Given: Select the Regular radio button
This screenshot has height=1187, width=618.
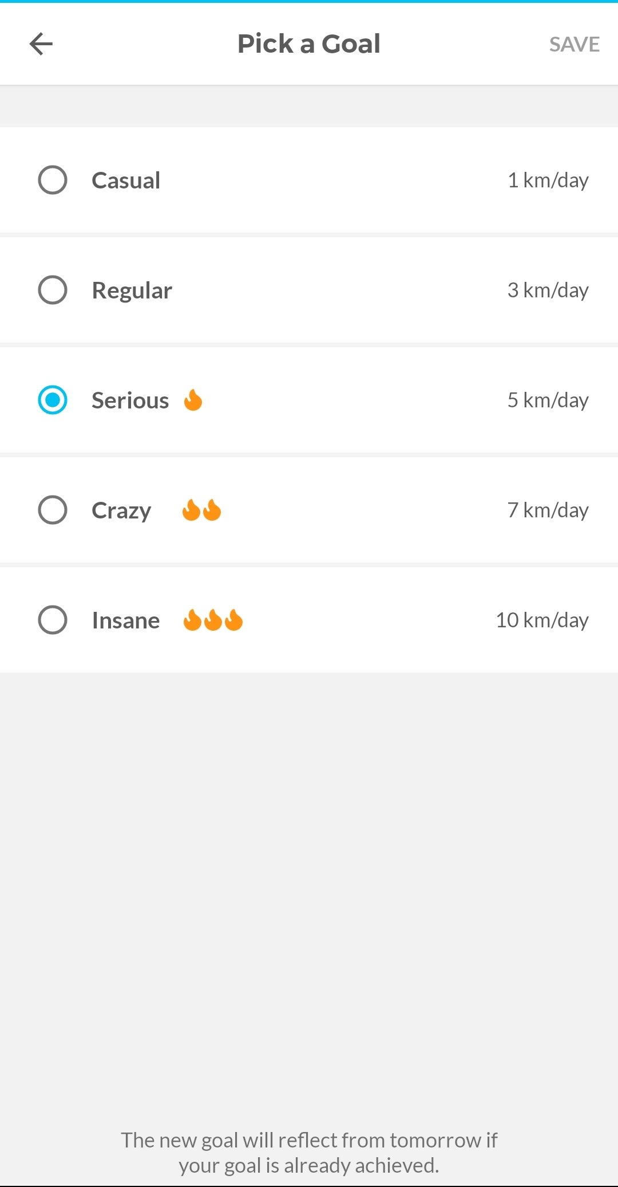Looking at the screenshot, I should pos(53,290).
